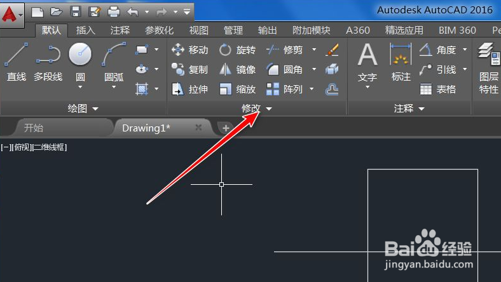Expand the 修改 panel
The image size is (501, 282).
point(257,109)
